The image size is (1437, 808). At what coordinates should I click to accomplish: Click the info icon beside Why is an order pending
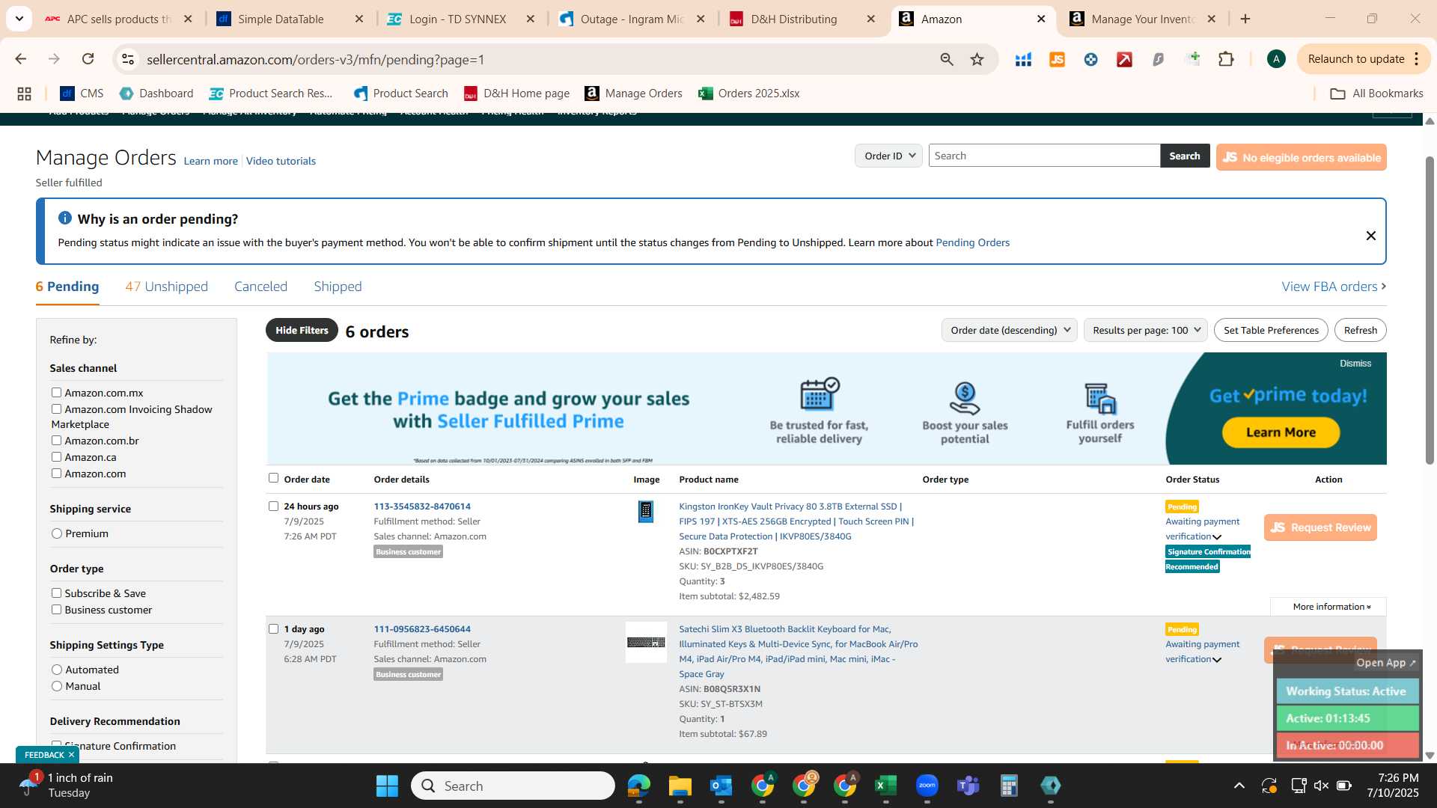(65, 218)
